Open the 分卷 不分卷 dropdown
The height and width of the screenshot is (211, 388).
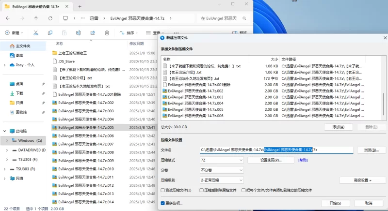tap(222, 170)
